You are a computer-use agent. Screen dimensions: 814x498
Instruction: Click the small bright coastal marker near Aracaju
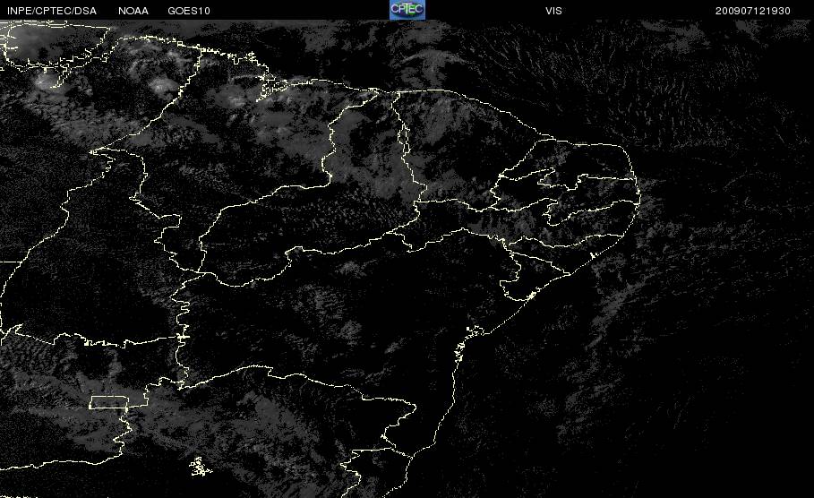(x=531, y=296)
